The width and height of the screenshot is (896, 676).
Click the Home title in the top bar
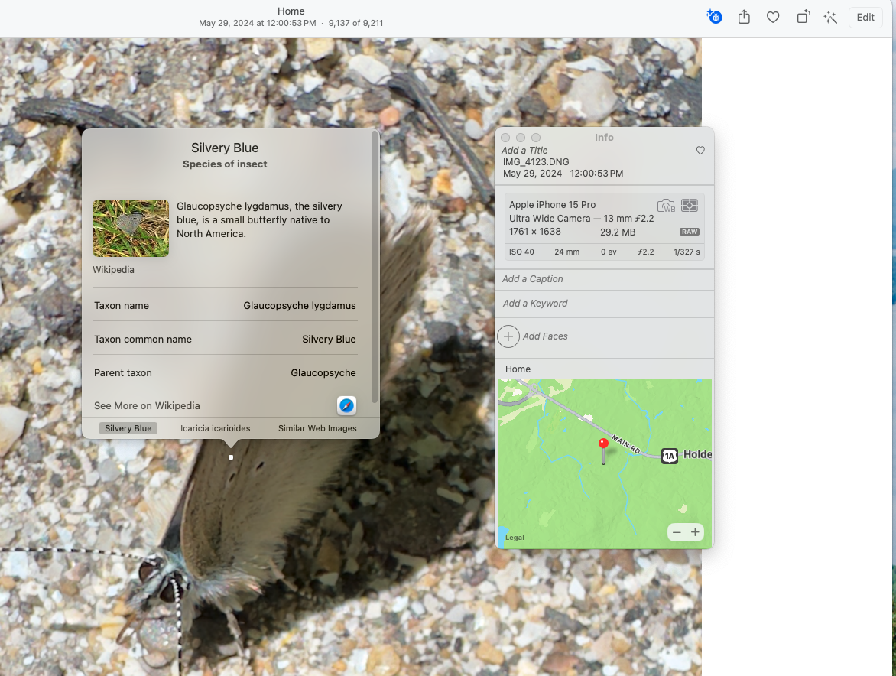(x=291, y=11)
